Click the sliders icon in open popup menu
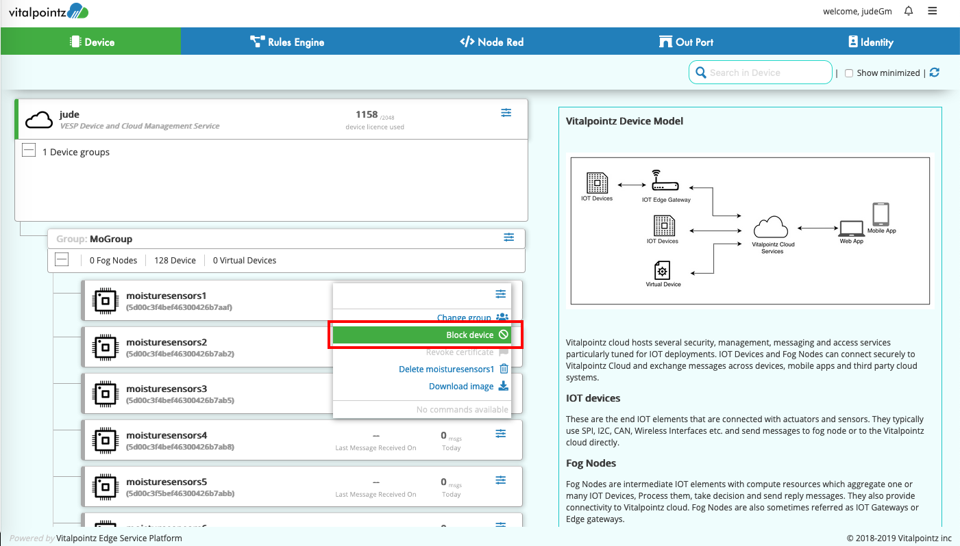This screenshot has height=546, width=960. click(501, 294)
